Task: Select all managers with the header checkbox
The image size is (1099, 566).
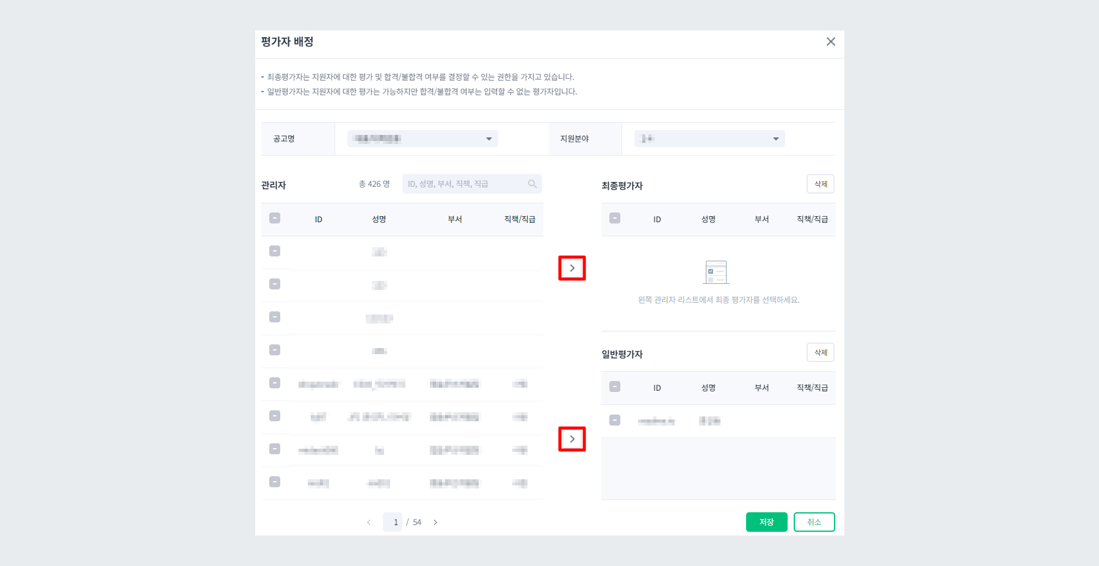Action: (x=274, y=218)
